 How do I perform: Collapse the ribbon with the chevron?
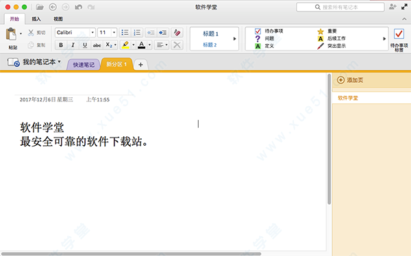pyautogui.click(x=404, y=19)
